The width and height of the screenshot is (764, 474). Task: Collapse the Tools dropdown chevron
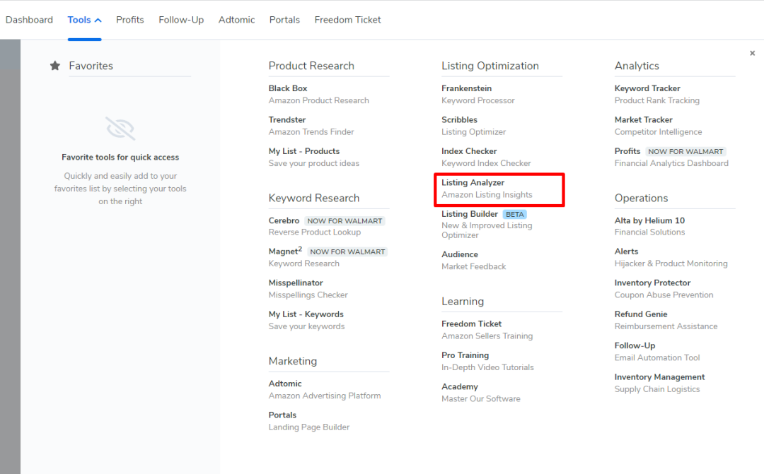[98, 20]
